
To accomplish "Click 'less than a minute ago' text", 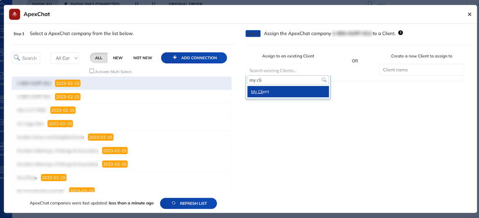I will pos(131,203).
